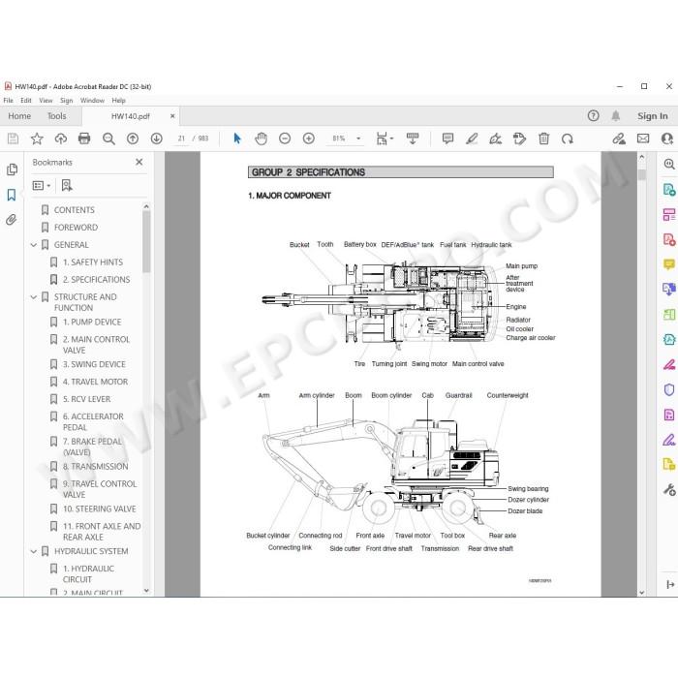Viewport: 678px width, 678px height.
Task: Open notifications bell icon
Action: coord(616,116)
